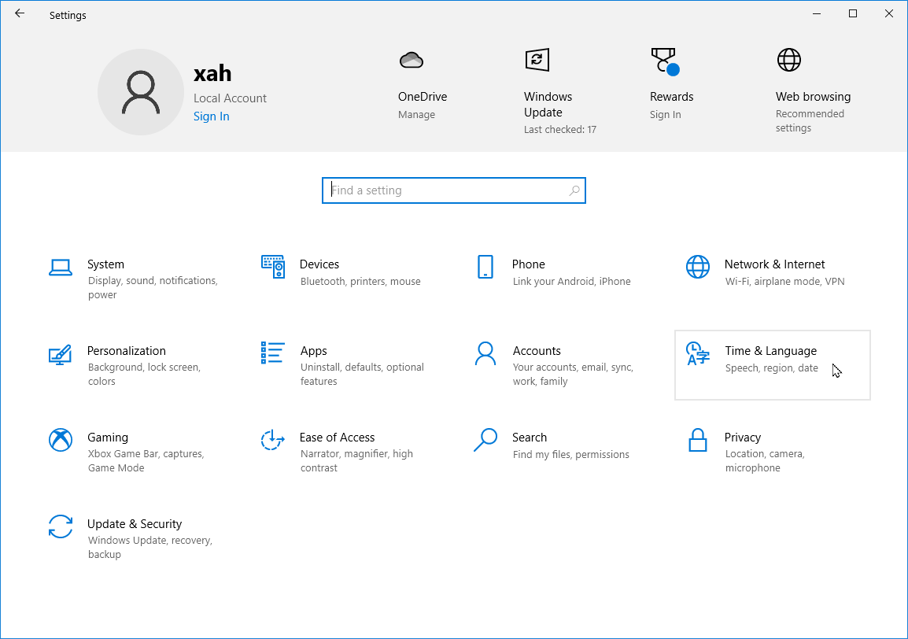The height and width of the screenshot is (639, 908).
Task: Click the Apps list icon
Action: (x=273, y=353)
